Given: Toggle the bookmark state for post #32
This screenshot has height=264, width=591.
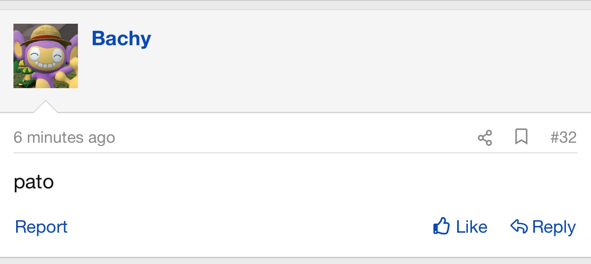Looking at the screenshot, I should (x=521, y=137).
